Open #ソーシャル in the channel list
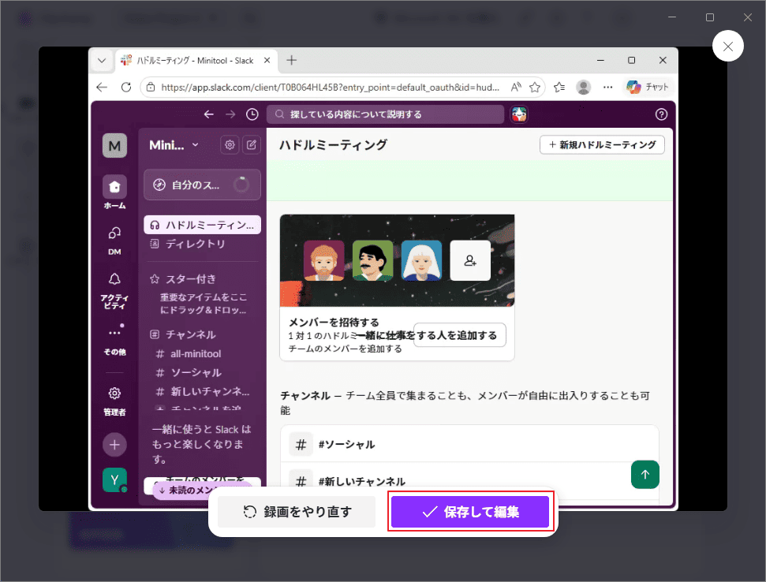Screen dimensions: 766x582 [469, 444]
